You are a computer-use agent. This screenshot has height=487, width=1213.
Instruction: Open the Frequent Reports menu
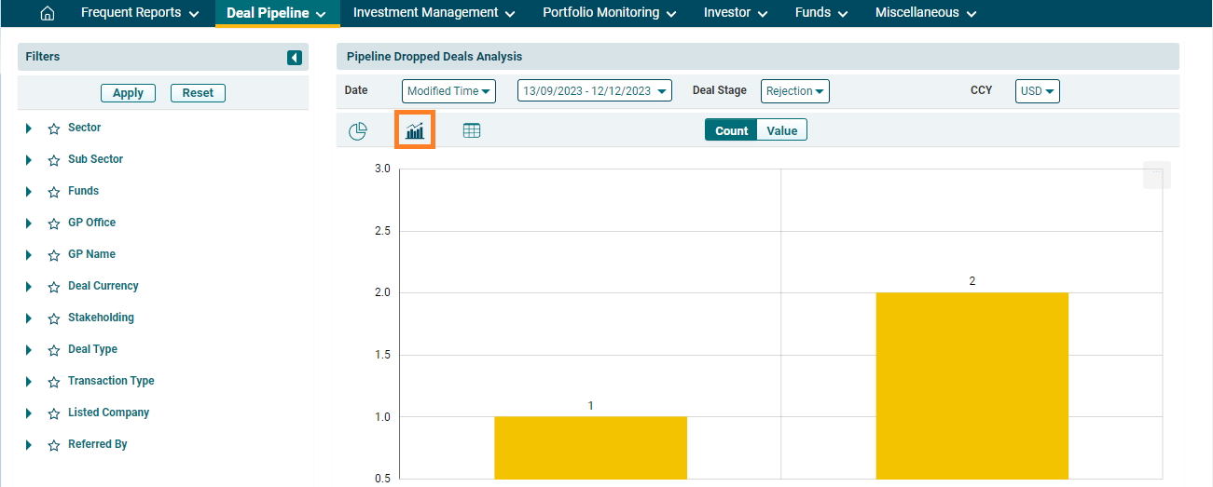(x=140, y=13)
